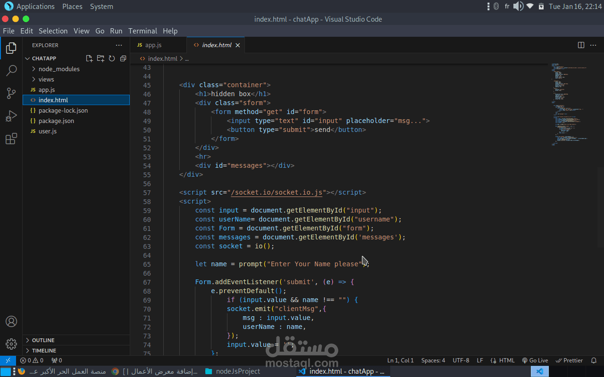
Task: Refresh the Explorer file tree
Action: tap(112, 58)
